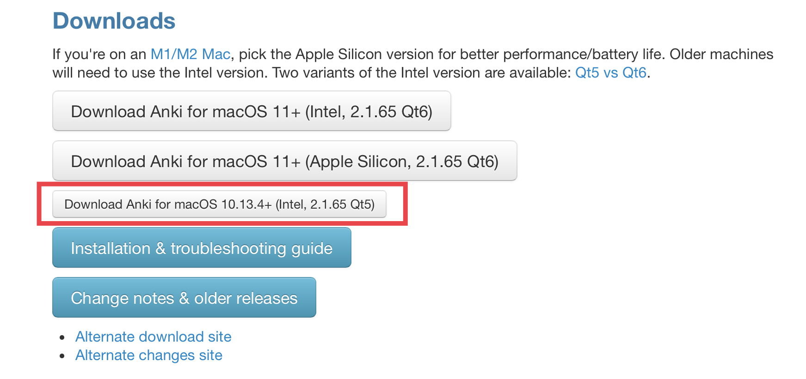The height and width of the screenshot is (379, 806).
Task: Visit the Alternate changes site link
Action: click(148, 355)
